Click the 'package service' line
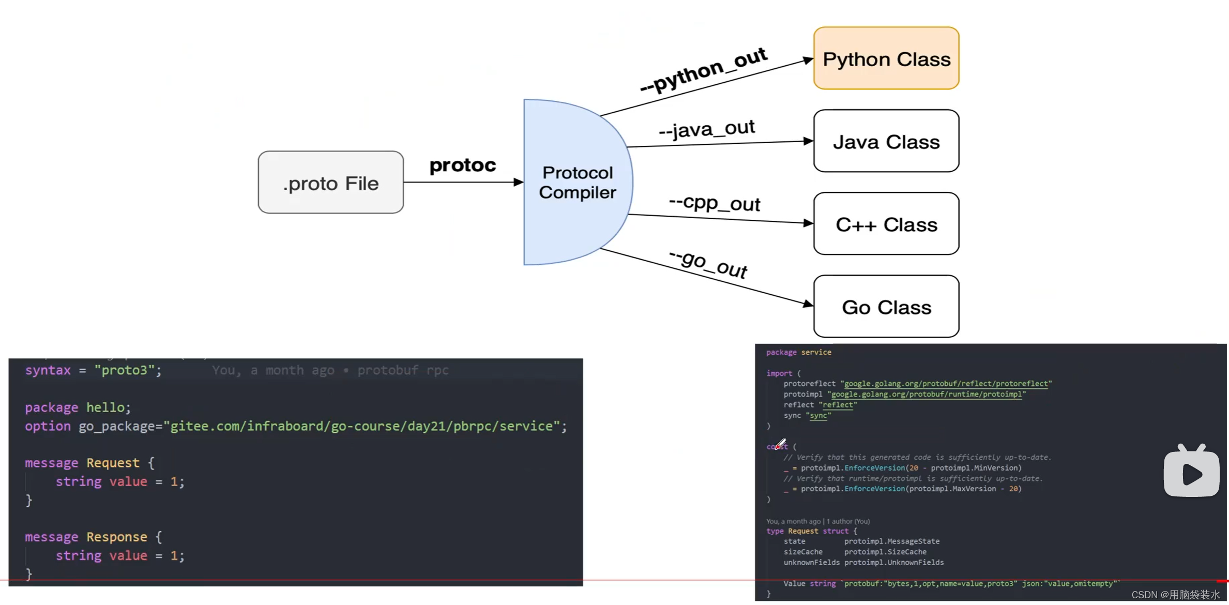The image size is (1229, 605). click(799, 352)
